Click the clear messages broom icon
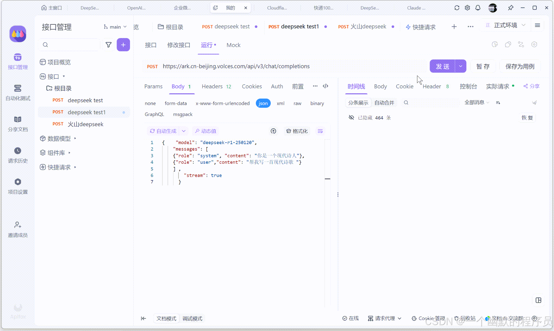The width and height of the screenshot is (554, 331). coord(534,103)
